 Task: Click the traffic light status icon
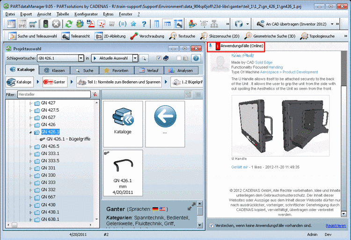click(46, 24)
